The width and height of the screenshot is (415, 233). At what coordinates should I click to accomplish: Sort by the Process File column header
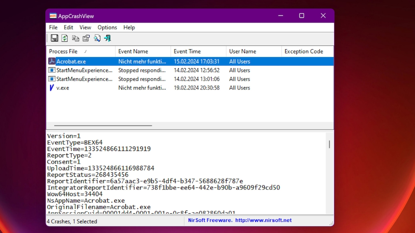coord(63,51)
